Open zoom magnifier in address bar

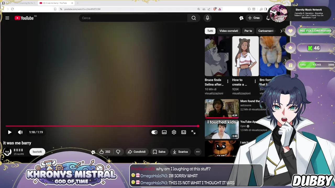click(x=199, y=9)
